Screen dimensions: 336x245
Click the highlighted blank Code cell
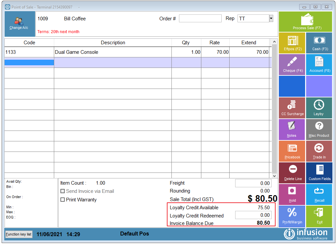pyautogui.click(x=29, y=63)
